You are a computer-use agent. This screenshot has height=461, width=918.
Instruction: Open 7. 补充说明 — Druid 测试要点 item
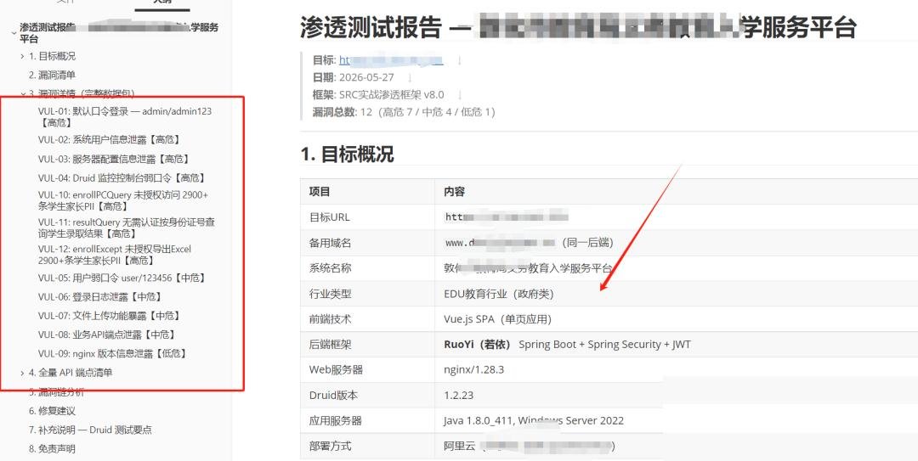pos(90,430)
